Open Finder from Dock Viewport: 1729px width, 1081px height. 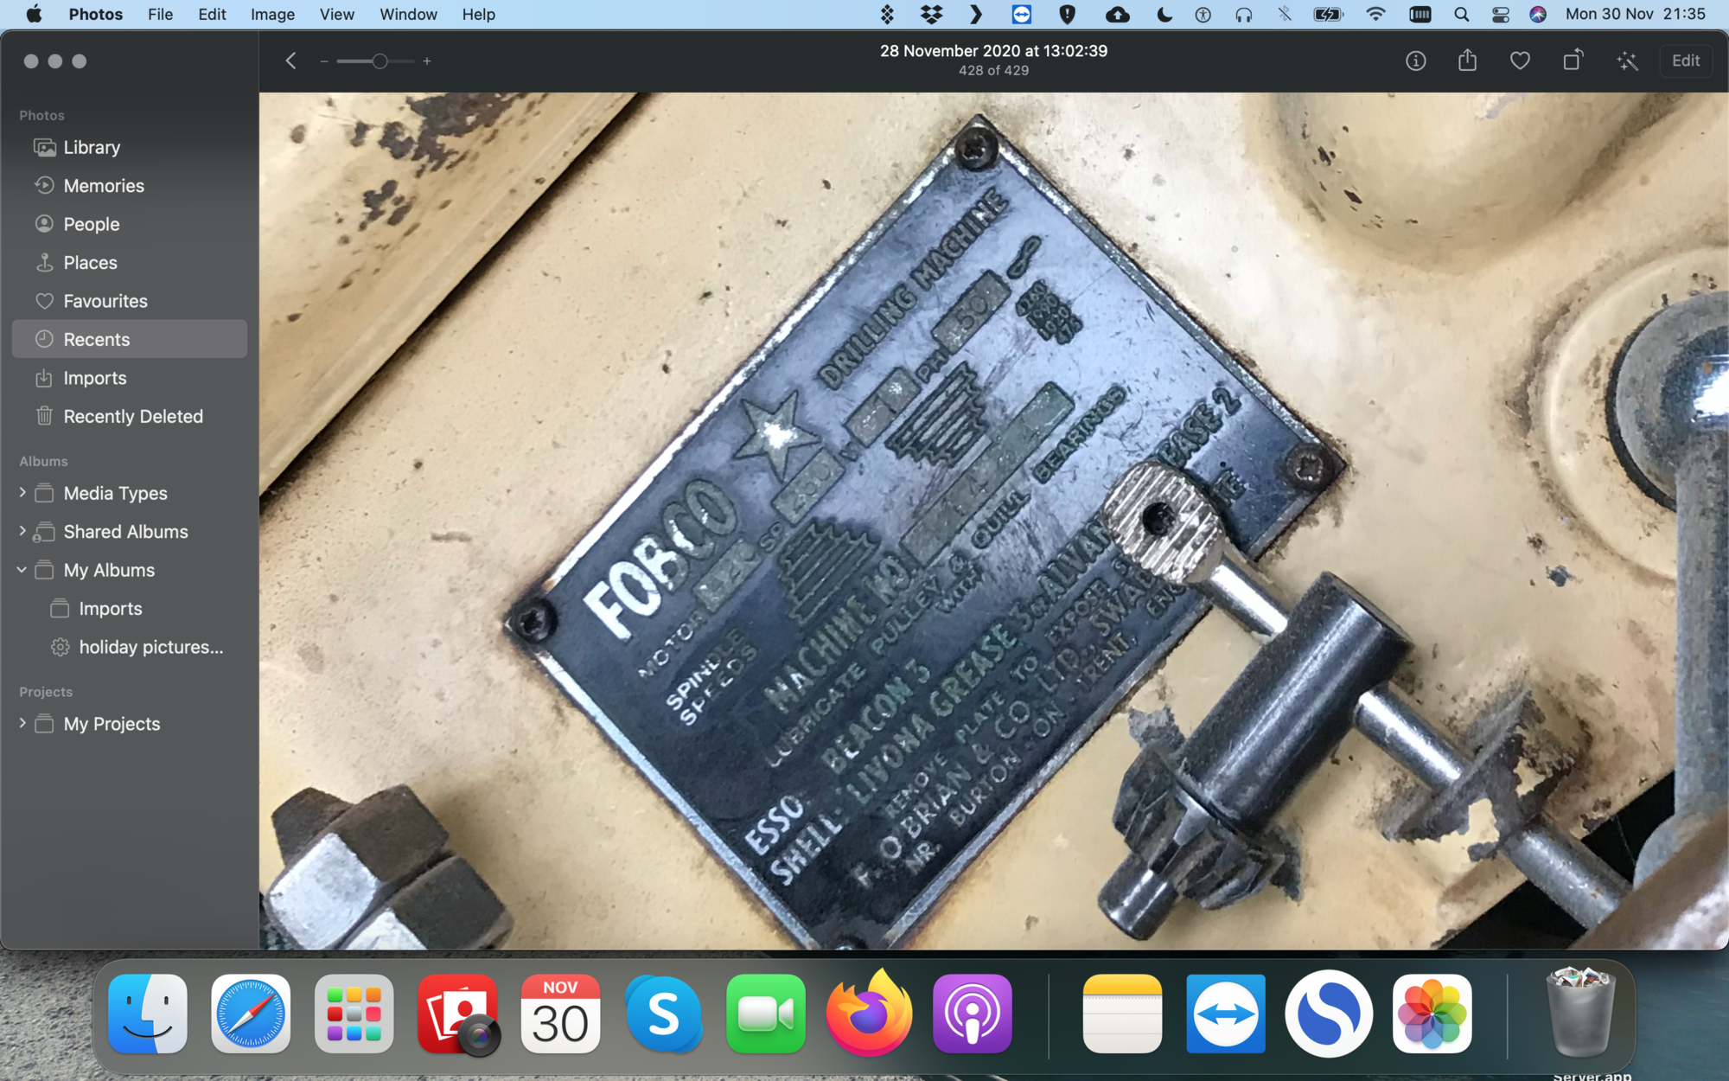148,1014
